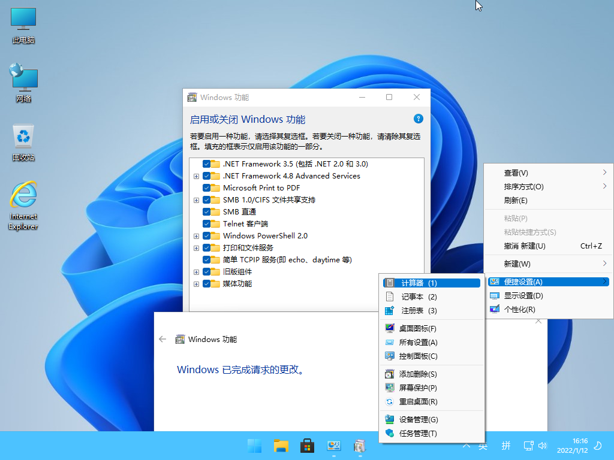Click the volume icon in system tray
Image resolution: width=614 pixels, height=460 pixels.
tap(543, 446)
